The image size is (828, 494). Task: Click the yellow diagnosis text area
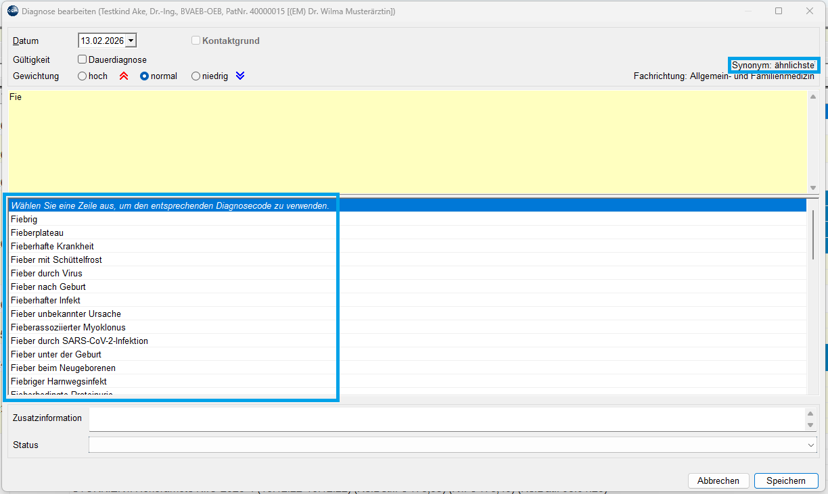pos(406,142)
